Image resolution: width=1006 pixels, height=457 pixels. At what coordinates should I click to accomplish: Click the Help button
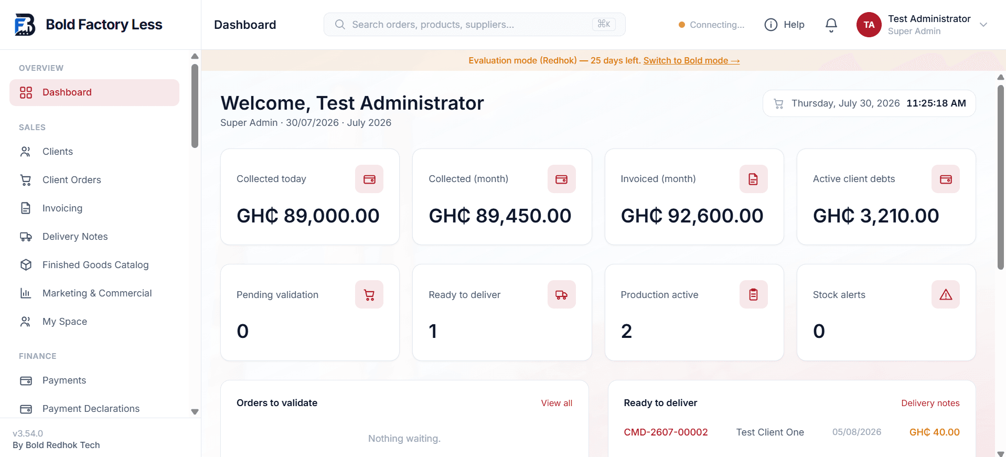pyautogui.click(x=784, y=25)
